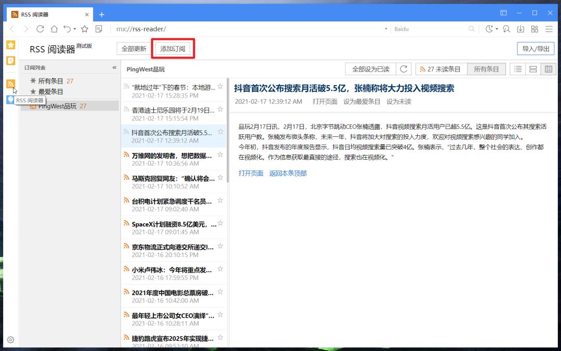
Task: Open reader mode page icon
Action: tap(99, 29)
